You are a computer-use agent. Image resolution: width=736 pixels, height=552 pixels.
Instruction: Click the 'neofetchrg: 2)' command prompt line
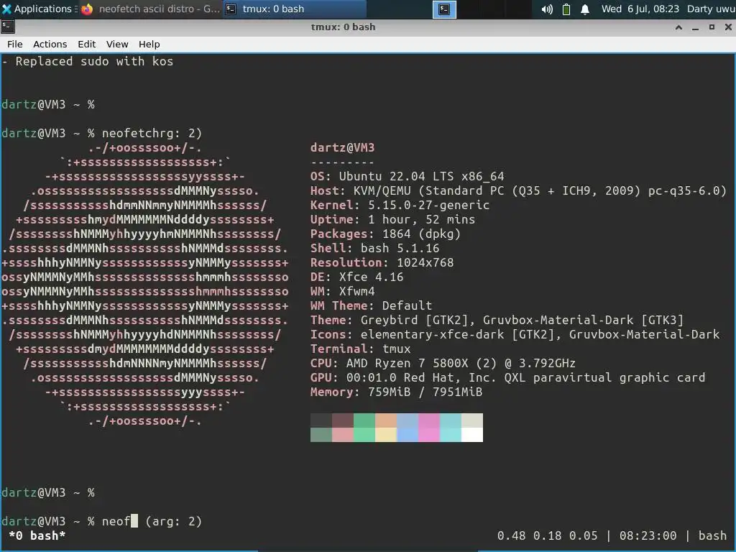[101, 133]
